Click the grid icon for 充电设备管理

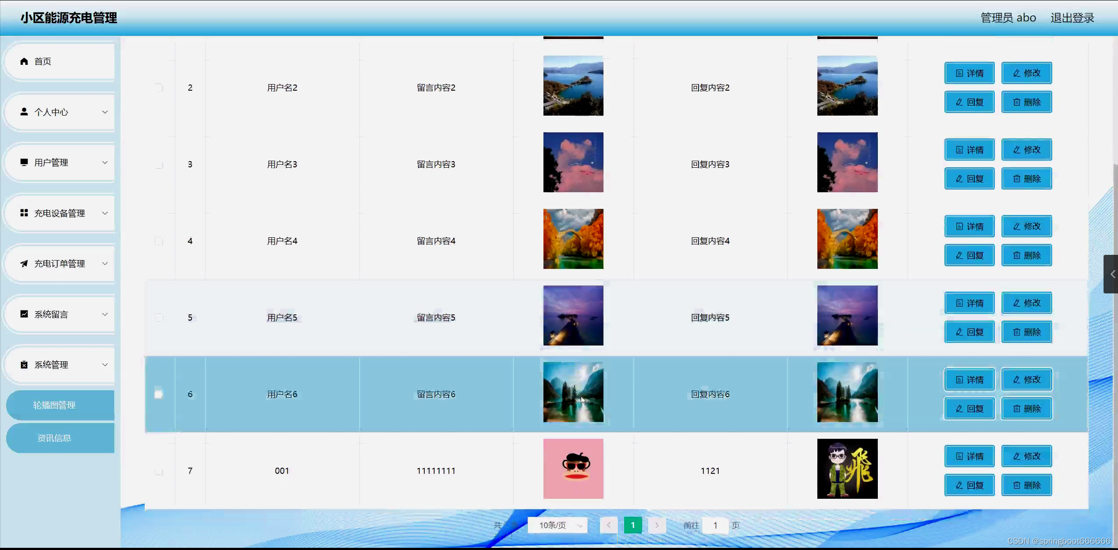[24, 213]
